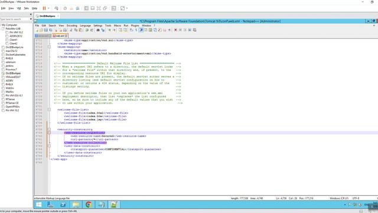Open the Notepad++ File menu
Viewport: 378px width, 213px height.
tap(37, 25)
